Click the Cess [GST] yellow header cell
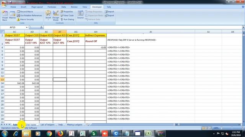Image resolution: width=245 pixels, height=137 pixels. coord(76,35)
